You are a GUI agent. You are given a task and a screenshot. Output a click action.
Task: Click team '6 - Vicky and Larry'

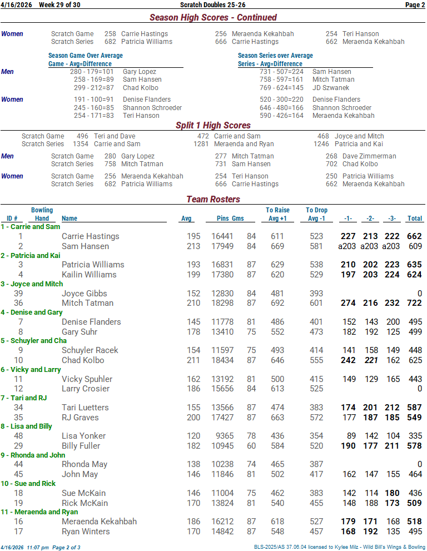click(x=31, y=370)
